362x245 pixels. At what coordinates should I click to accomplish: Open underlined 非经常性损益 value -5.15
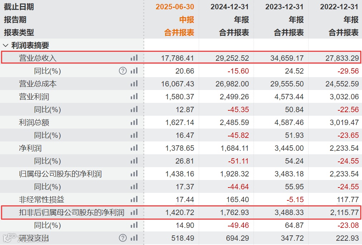coord(295,199)
